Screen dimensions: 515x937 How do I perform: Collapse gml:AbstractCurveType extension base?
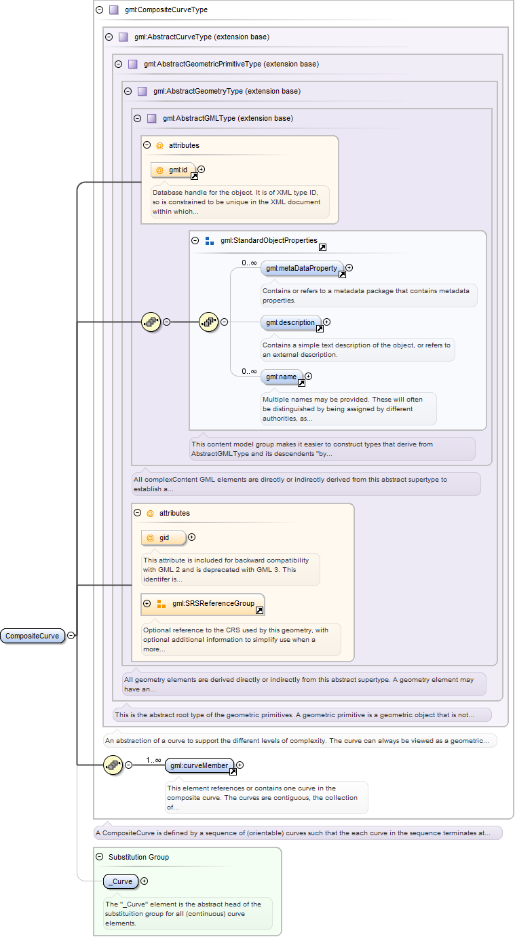pos(109,37)
